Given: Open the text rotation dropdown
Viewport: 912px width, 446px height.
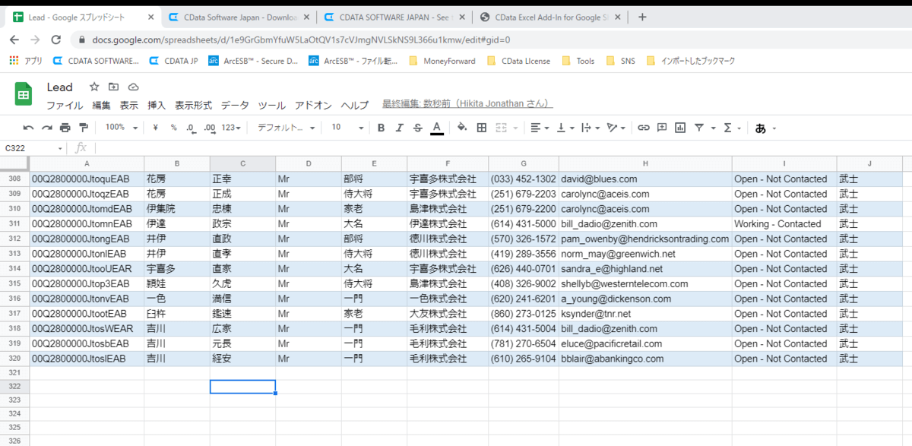Looking at the screenshot, I should [616, 128].
